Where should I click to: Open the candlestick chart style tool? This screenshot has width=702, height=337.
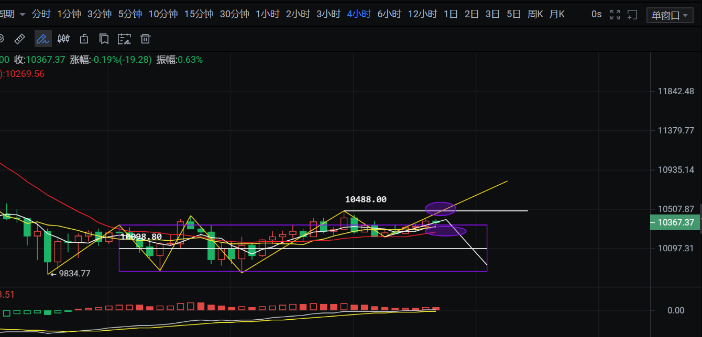(63, 39)
